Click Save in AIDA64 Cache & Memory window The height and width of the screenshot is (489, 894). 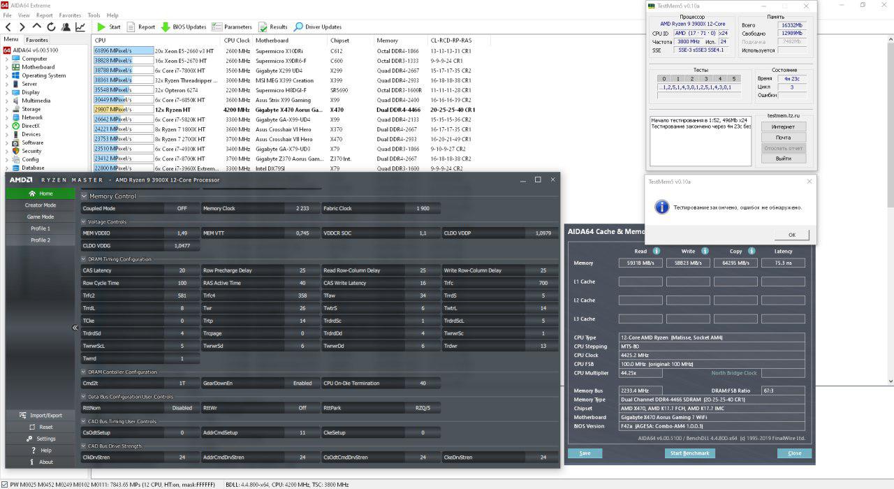(x=585, y=453)
